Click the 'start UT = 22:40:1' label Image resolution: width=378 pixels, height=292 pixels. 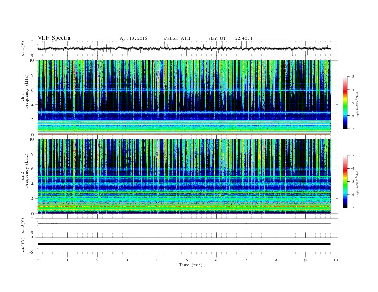[231, 38]
